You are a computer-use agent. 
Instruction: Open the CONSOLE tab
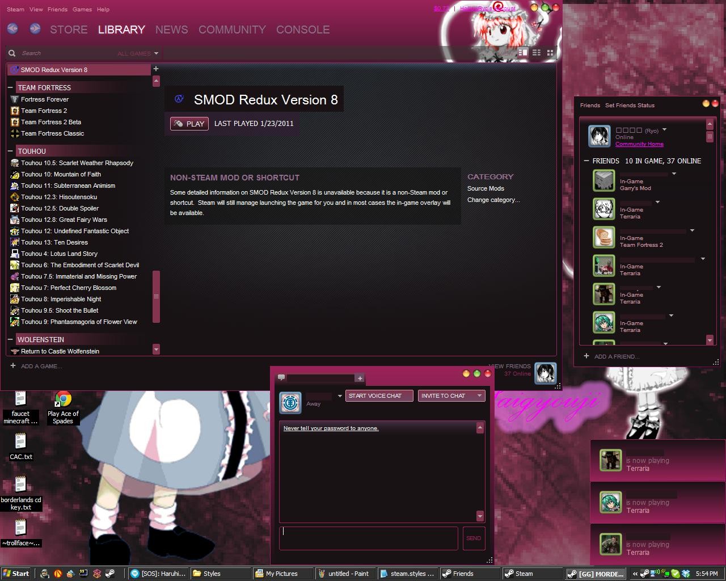303,30
